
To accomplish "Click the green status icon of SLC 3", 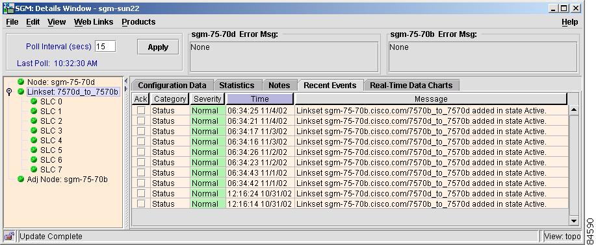I will coord(34,130).
